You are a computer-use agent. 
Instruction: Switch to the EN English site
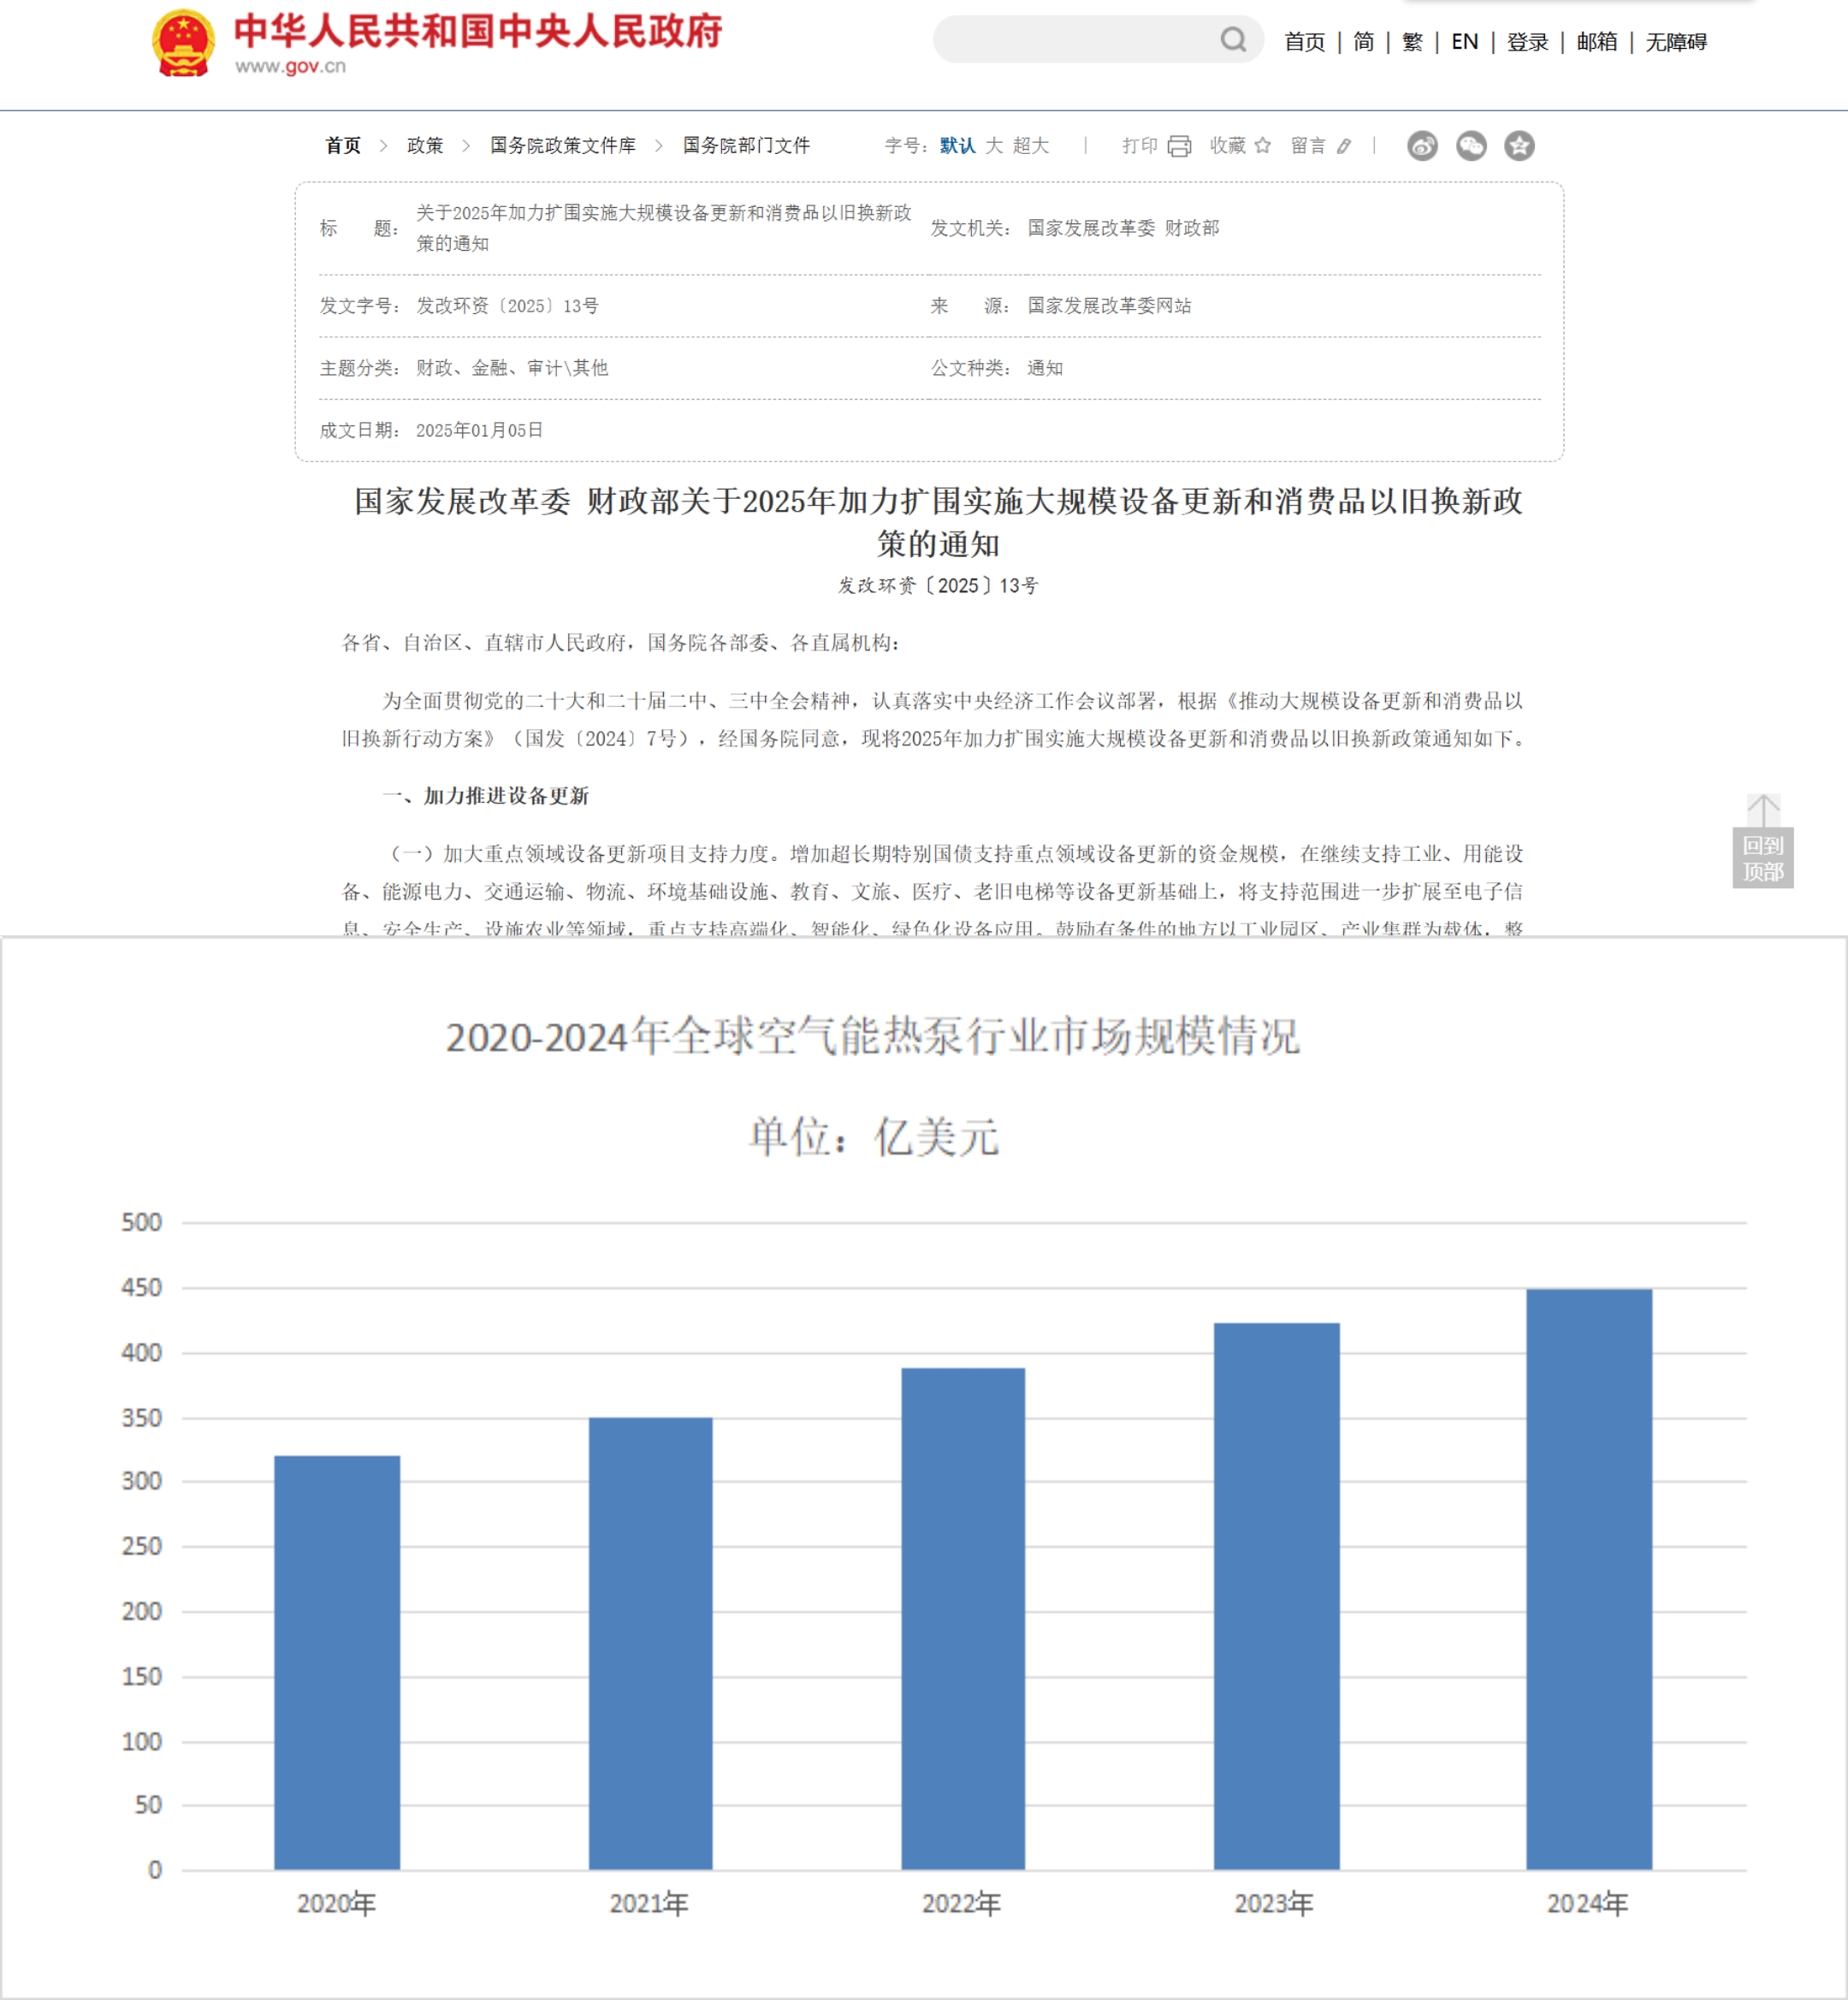click(1464, 42)
